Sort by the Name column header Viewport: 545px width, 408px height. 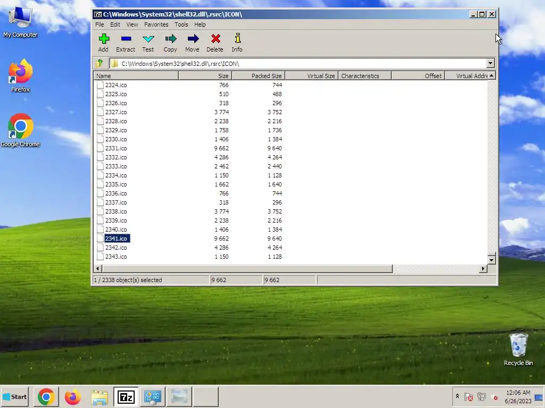click(x=136, y=75)
